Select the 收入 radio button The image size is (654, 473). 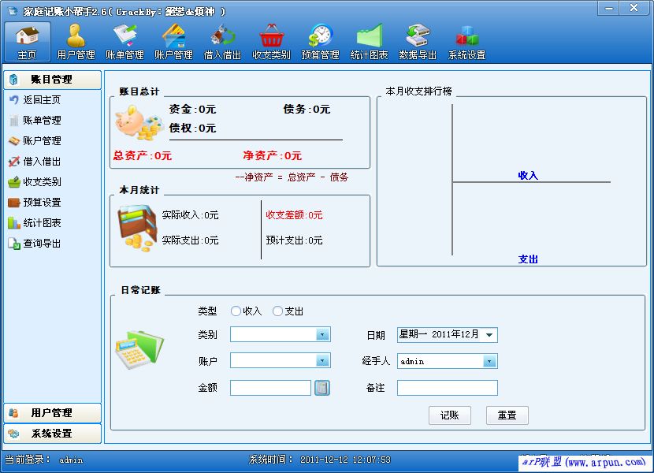point(236,311)
